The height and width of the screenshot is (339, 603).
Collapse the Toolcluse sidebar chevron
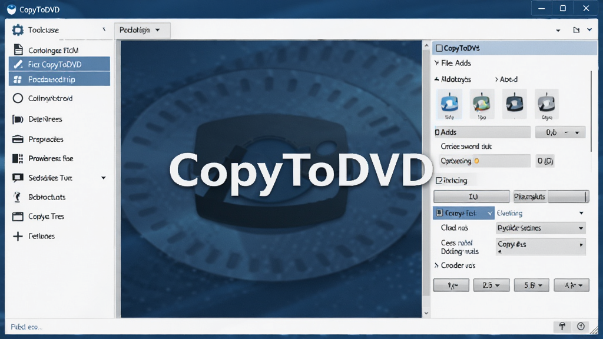[104, 29]
